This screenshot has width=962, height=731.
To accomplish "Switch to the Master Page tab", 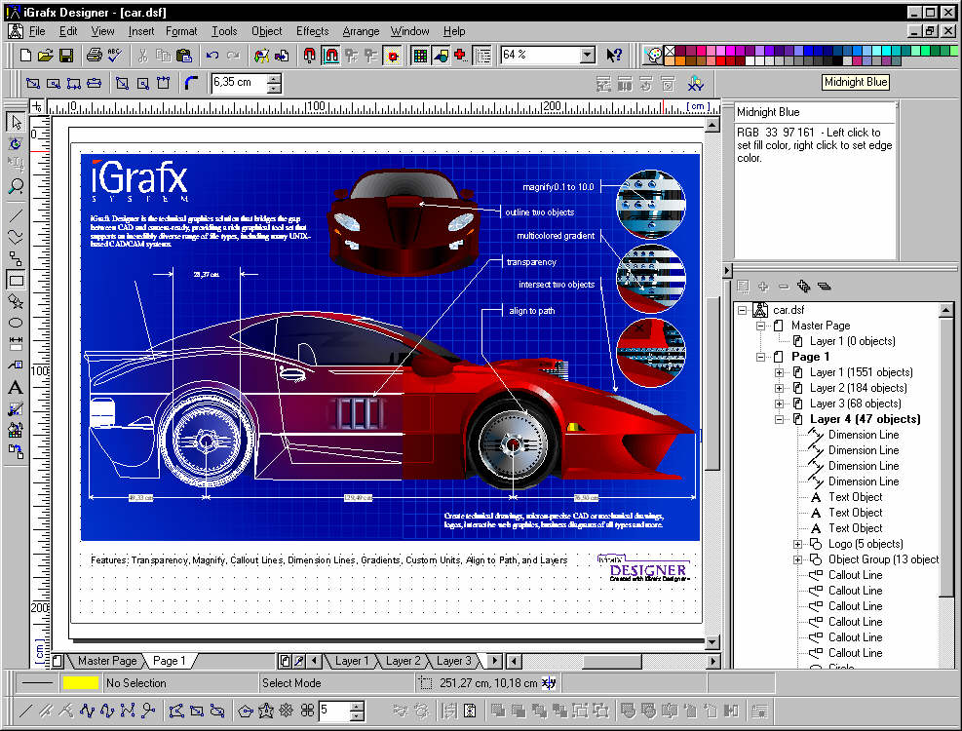I will pos(107,661).
